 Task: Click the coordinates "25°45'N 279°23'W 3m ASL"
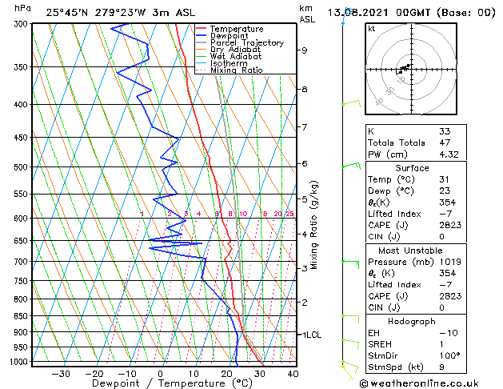120,13
